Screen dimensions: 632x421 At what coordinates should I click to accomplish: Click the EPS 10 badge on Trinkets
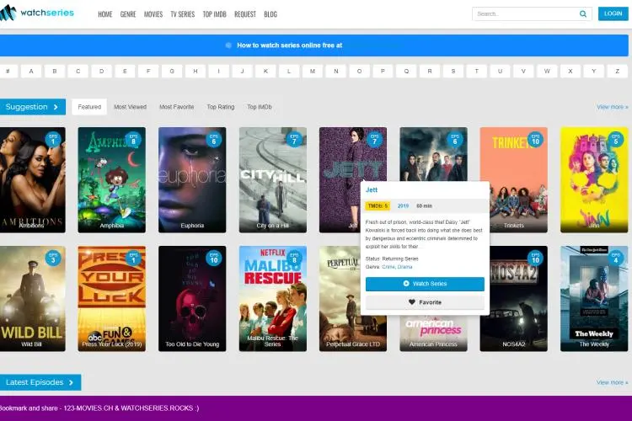point(535,140)
